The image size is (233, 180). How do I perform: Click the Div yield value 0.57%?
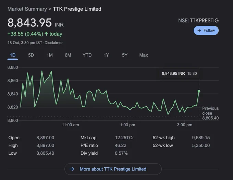pos(121,153)
